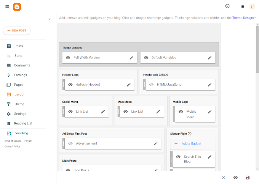Click the drag handle of Mobile Logo gadget
This screenshot has height=184, width=259.
coord(174,114)
